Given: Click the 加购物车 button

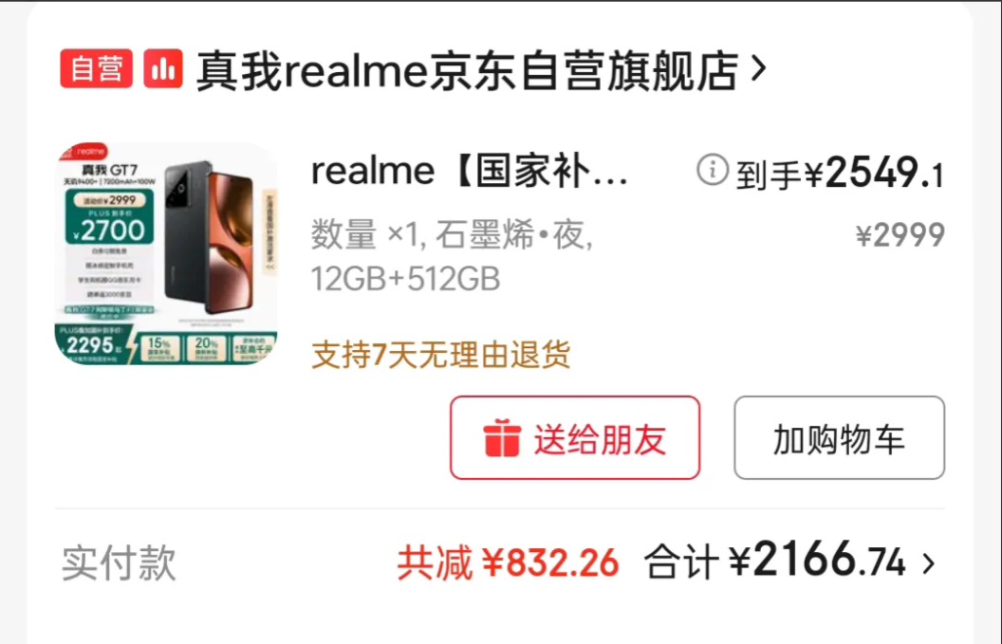Looking at the screenshot, I should (839, 437).
